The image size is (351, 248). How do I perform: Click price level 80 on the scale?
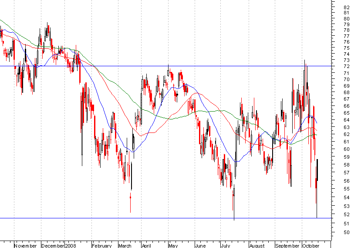point(347,19)
